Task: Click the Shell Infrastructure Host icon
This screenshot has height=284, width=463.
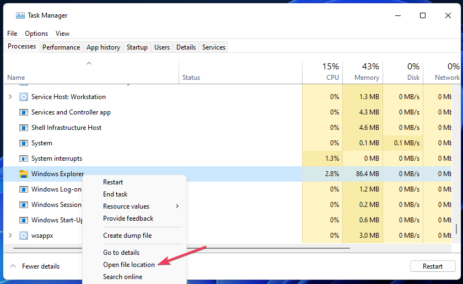Action: (x=23, y=128)
